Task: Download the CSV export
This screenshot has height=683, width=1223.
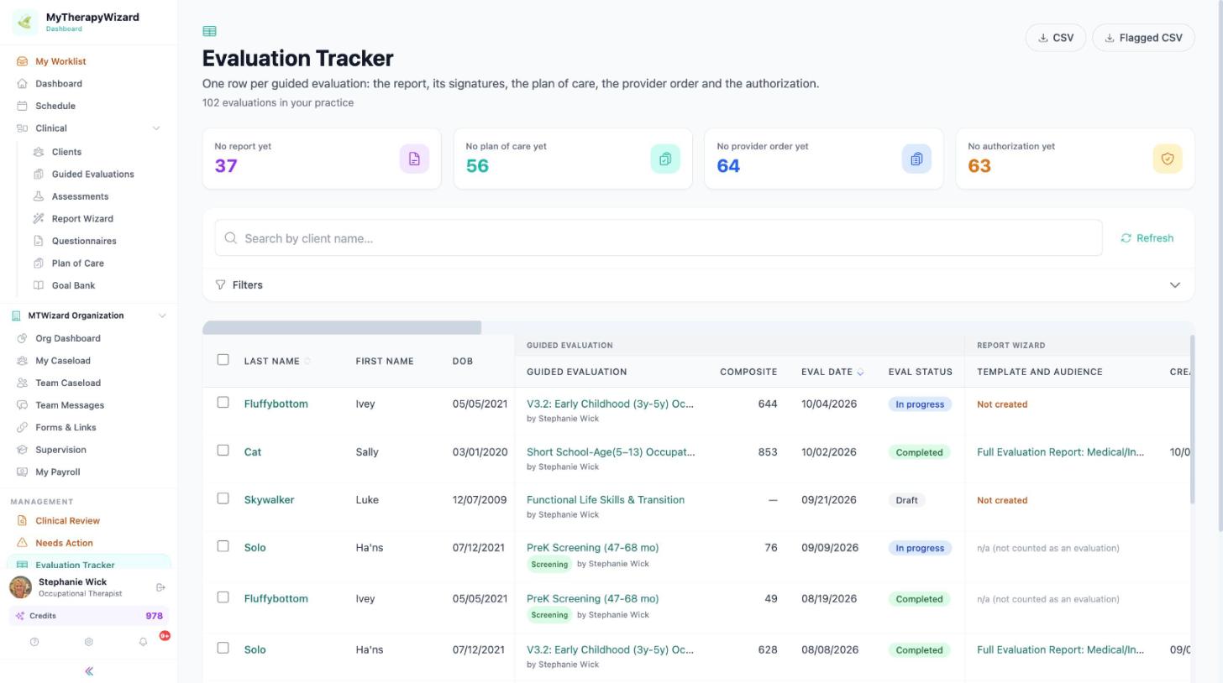Action: pos(1056,38)
